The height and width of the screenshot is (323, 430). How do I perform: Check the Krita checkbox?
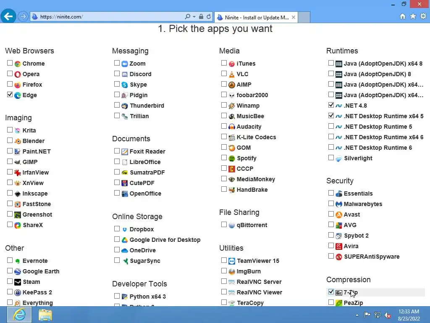10,130
